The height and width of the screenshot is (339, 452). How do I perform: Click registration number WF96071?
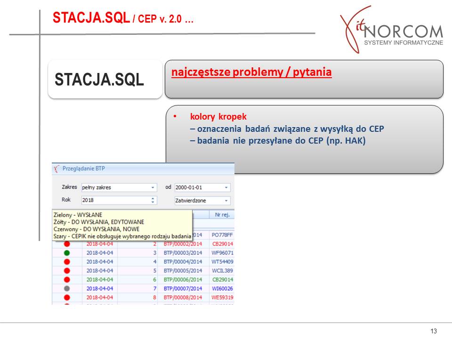[x=222, y=253]
